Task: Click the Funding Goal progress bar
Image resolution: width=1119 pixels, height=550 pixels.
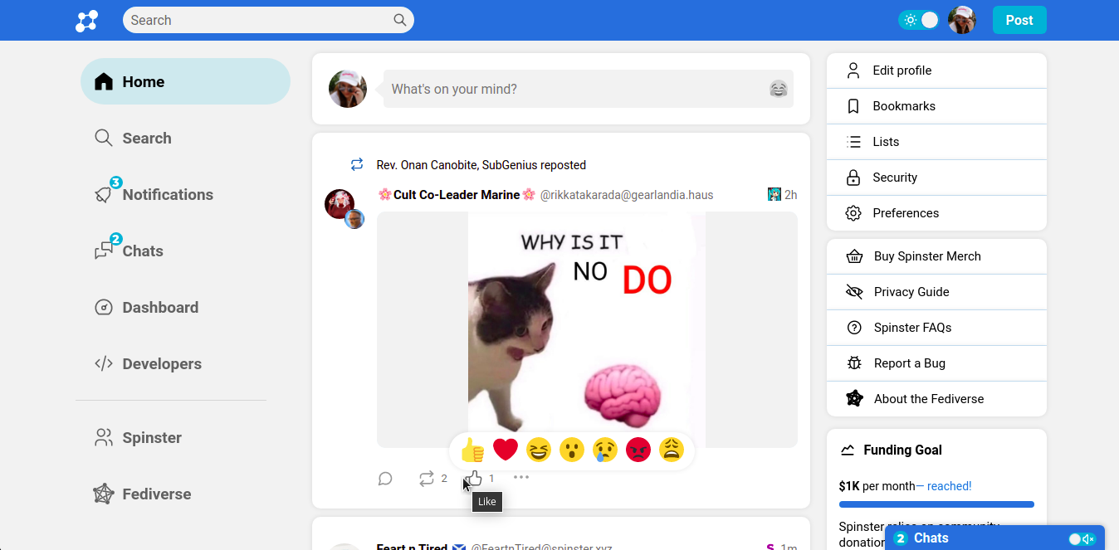Action: click(x=936, y=504)
